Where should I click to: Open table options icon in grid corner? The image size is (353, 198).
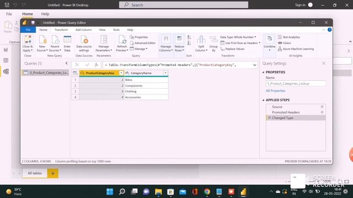tap(75, 73)
